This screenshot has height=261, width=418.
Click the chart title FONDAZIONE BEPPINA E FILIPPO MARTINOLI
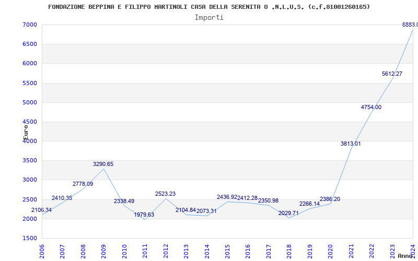pos(209,7)
